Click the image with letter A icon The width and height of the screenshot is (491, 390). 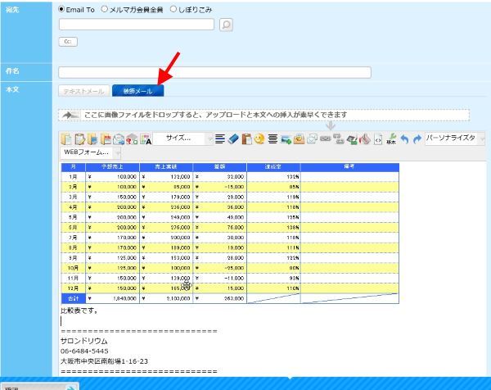(x=146, y=139)
